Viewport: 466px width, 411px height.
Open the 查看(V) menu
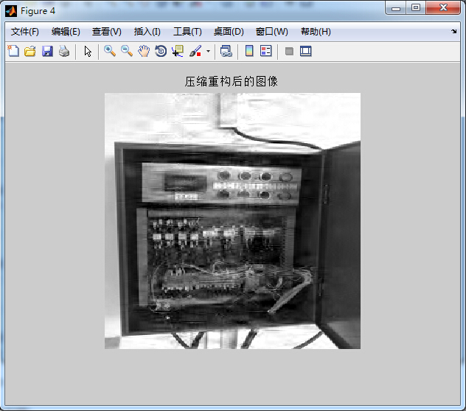(x=107, y=32)
